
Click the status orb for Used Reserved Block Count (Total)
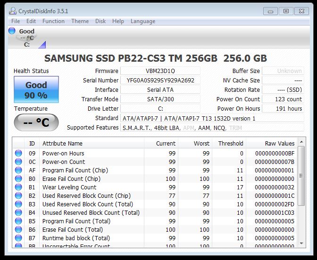click(x=18, y=204)
